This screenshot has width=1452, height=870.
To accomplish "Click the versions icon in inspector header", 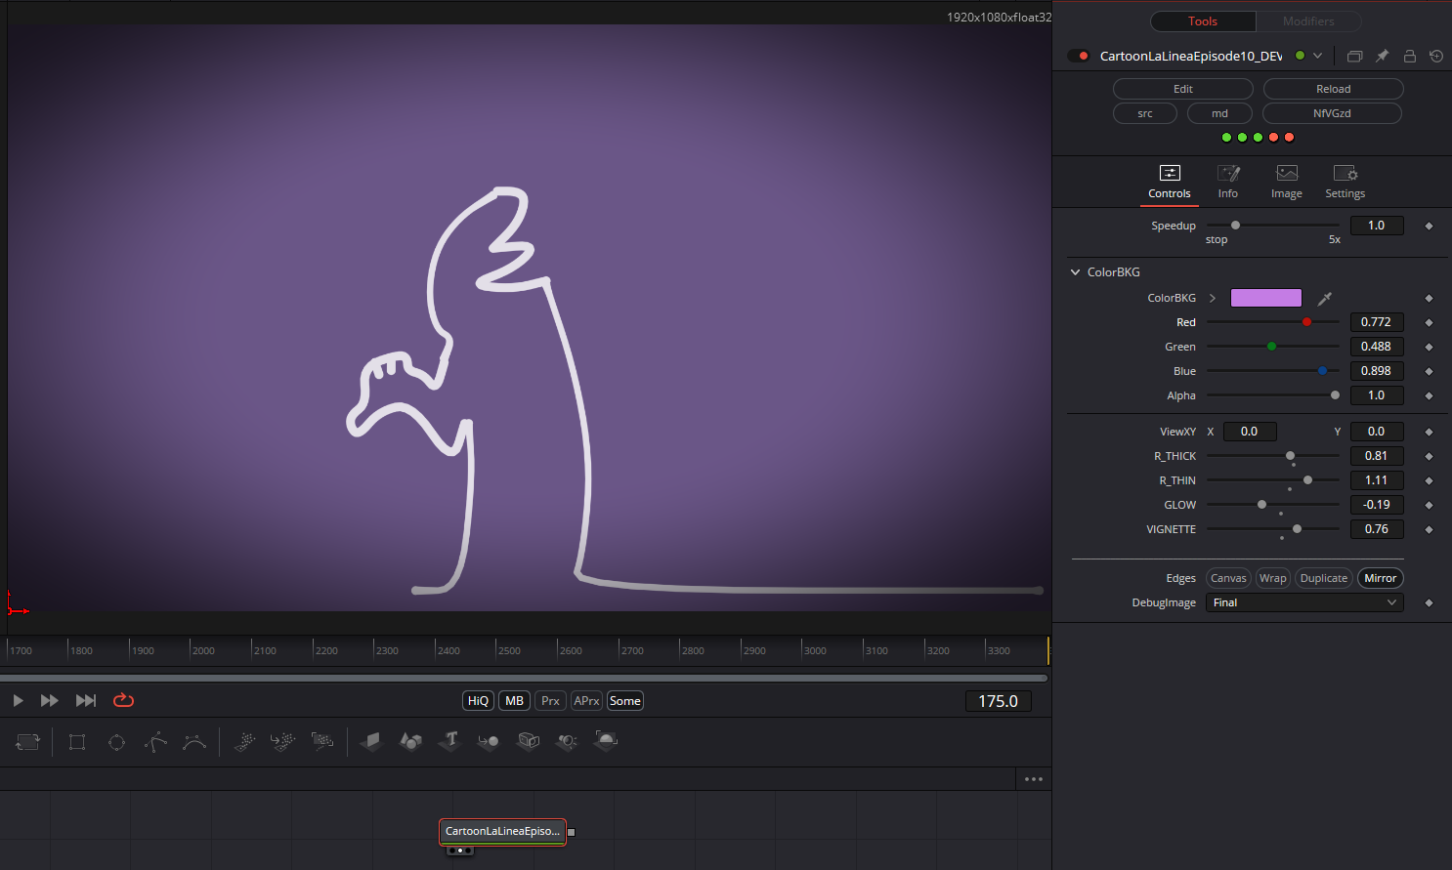I will point(1354,56).
